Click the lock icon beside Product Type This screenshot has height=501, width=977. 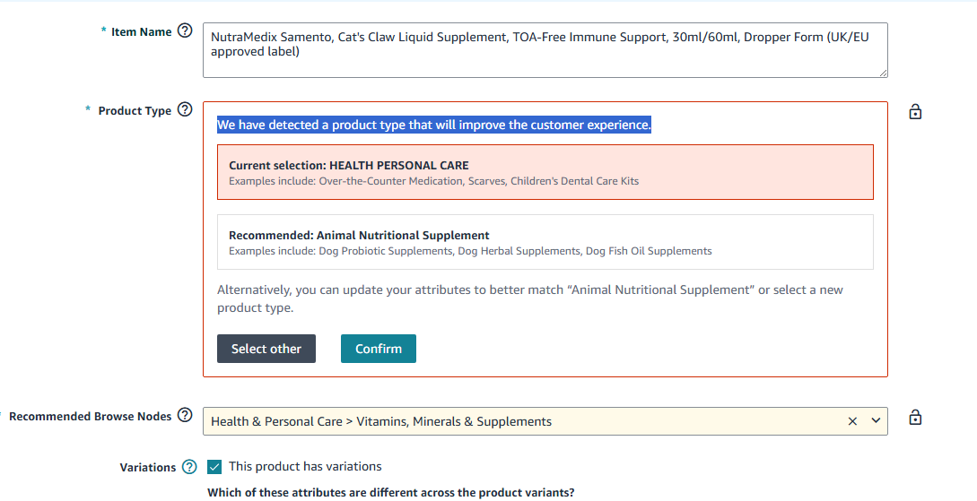(x=915, y=112)
